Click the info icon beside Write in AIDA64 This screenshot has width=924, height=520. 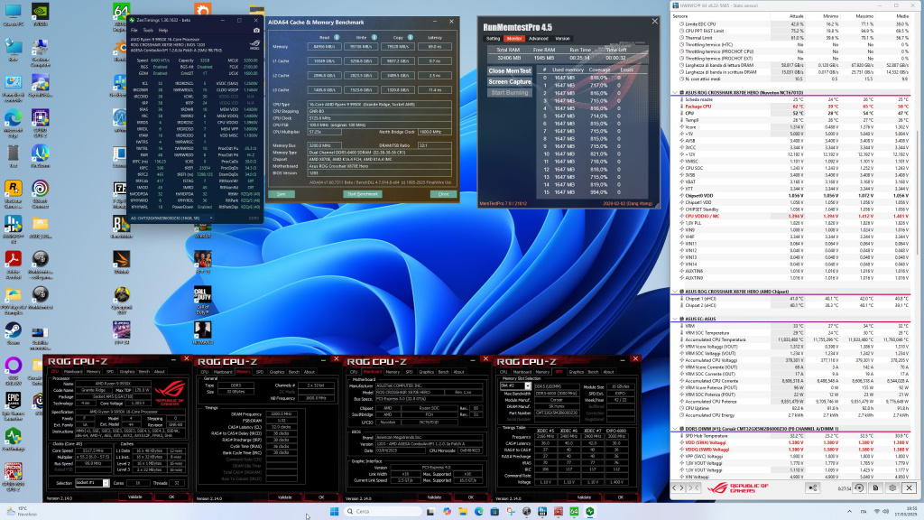[x=374, y=37]
